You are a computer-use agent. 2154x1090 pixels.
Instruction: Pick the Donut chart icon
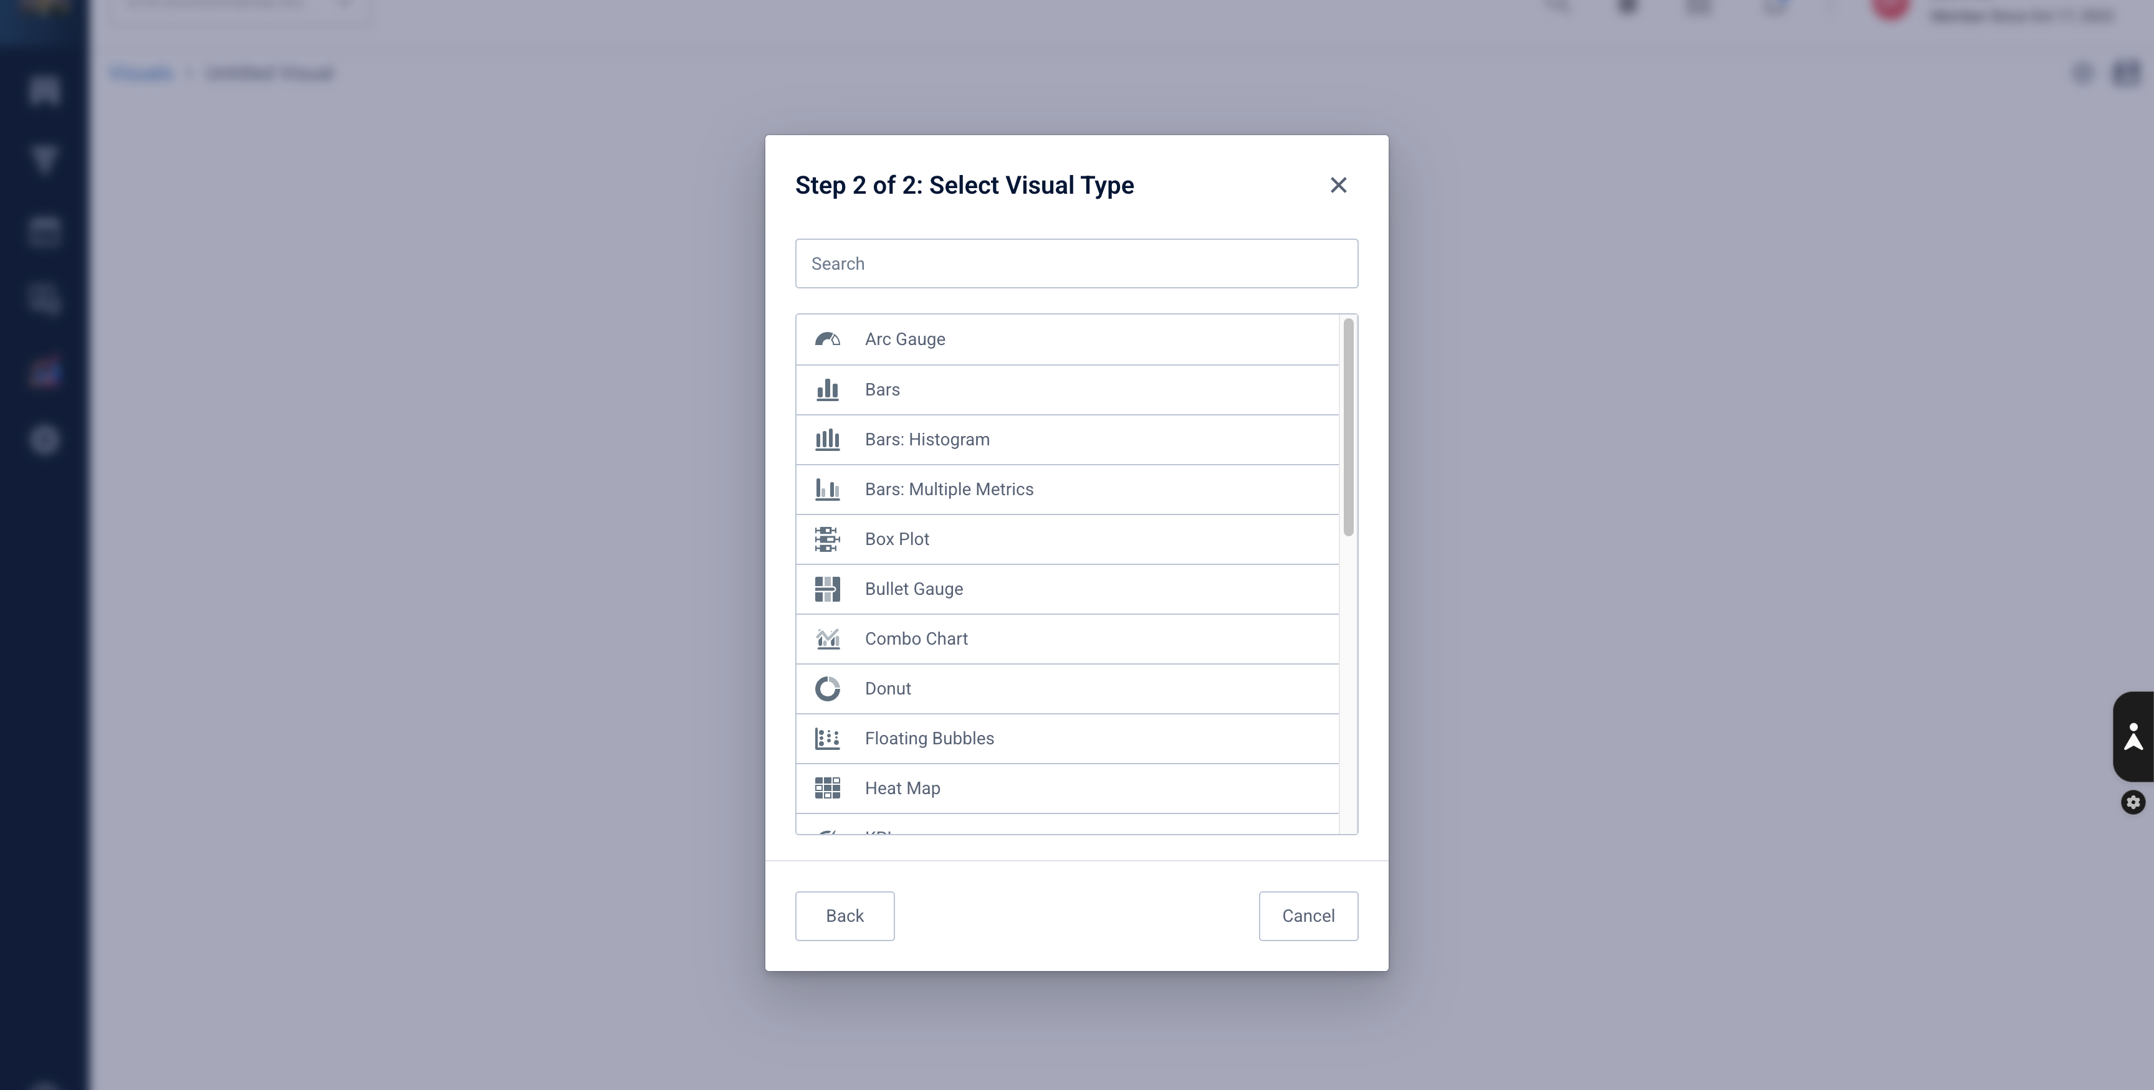[x=827, y=689]
